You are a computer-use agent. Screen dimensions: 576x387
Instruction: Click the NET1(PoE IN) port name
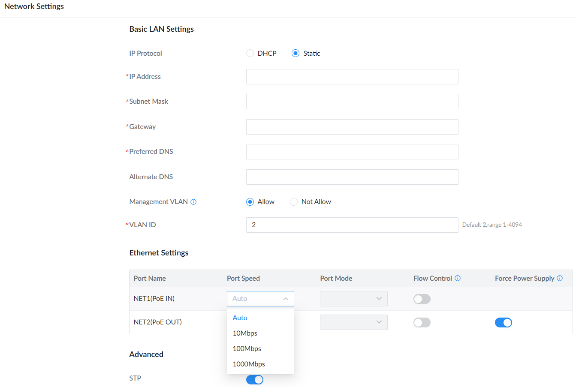(x=154, y=299)
